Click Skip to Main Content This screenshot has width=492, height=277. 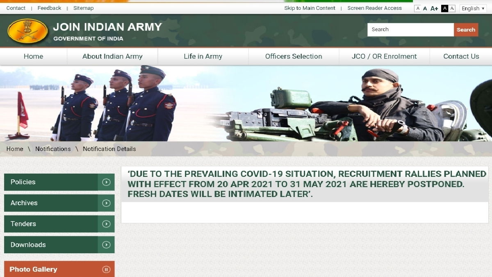point(310,8)
